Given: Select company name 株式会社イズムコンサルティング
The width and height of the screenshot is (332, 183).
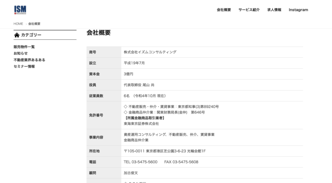Looking at the screenshot, I should click(150, 52).
